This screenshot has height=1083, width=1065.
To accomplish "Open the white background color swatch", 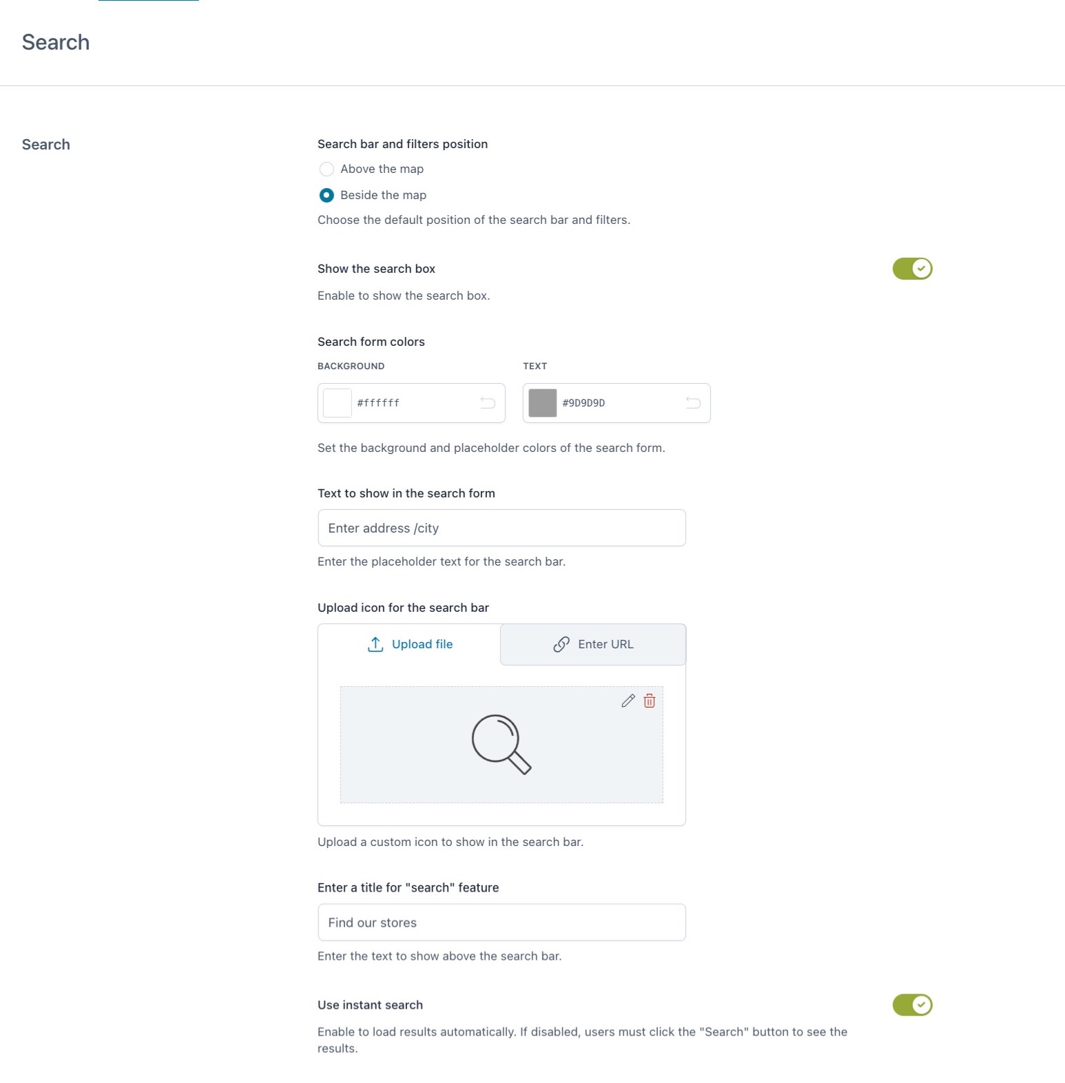I will [x=338, y=403].
